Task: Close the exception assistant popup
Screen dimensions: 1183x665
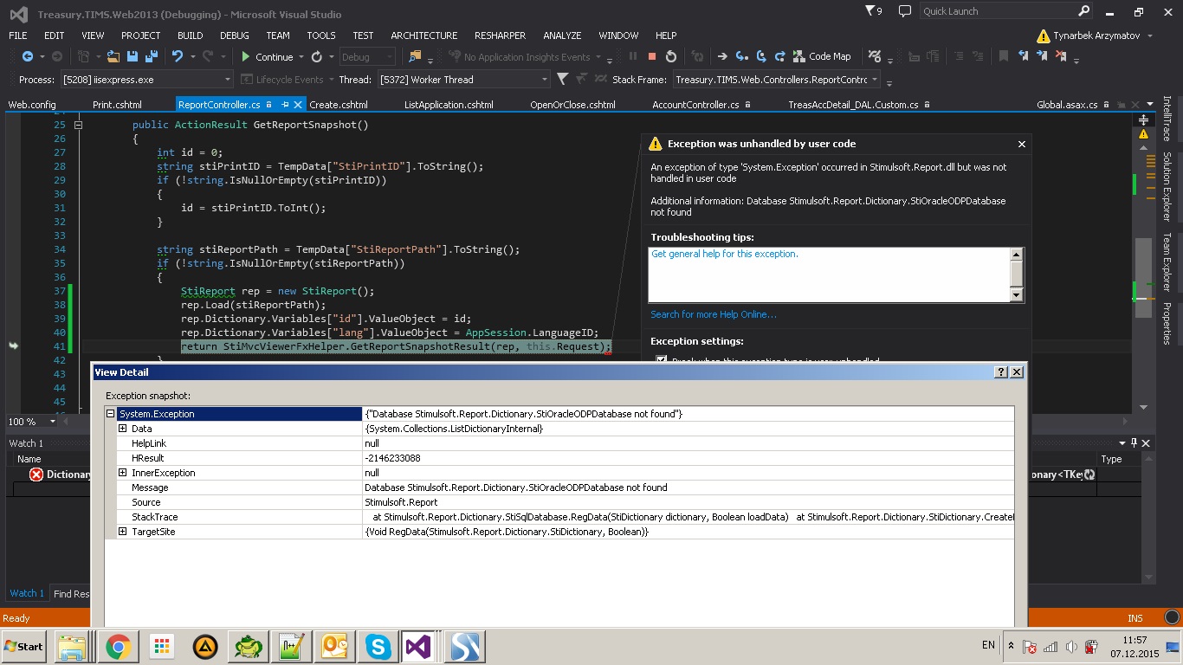Action: coord(1022,144)
